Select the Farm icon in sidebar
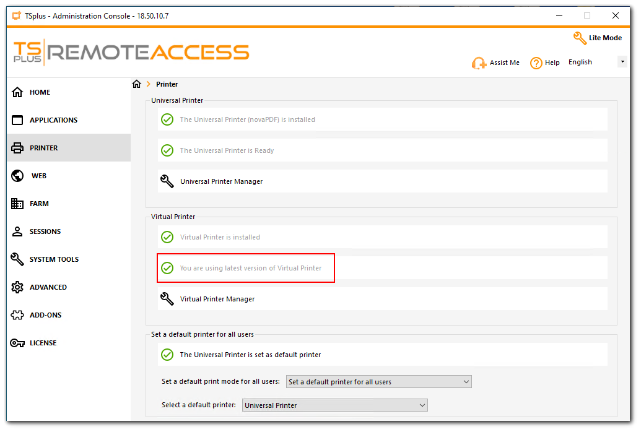Image resolution: width=641 pixels, height=432 pixels. (17, 203)
